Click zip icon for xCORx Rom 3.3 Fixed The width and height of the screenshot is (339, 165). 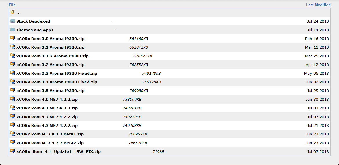tap(12, 73)
